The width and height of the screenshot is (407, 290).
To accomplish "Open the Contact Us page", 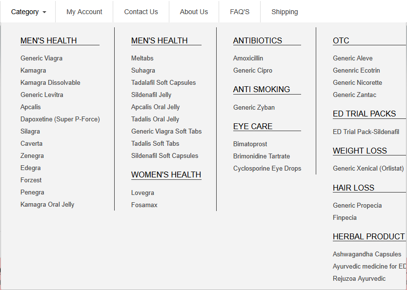I will tap(141, 12).
